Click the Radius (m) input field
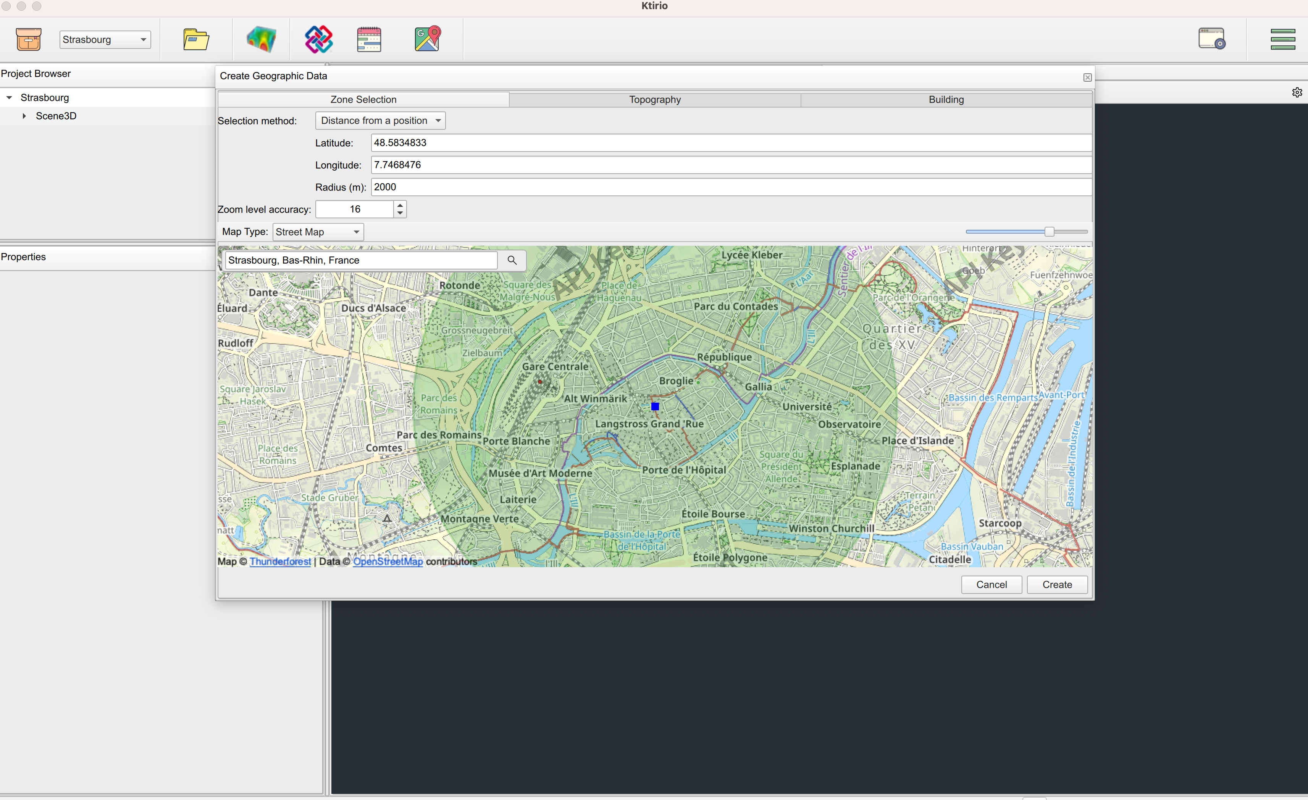The height and width of the screenshot is (800, 1308). tap(732, 187)
